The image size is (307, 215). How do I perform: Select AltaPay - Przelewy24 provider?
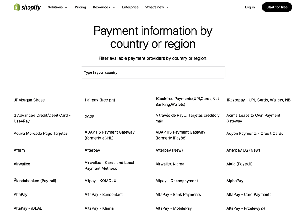coord(246,208)
